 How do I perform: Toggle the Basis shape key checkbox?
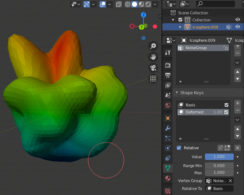click(226, 105)
